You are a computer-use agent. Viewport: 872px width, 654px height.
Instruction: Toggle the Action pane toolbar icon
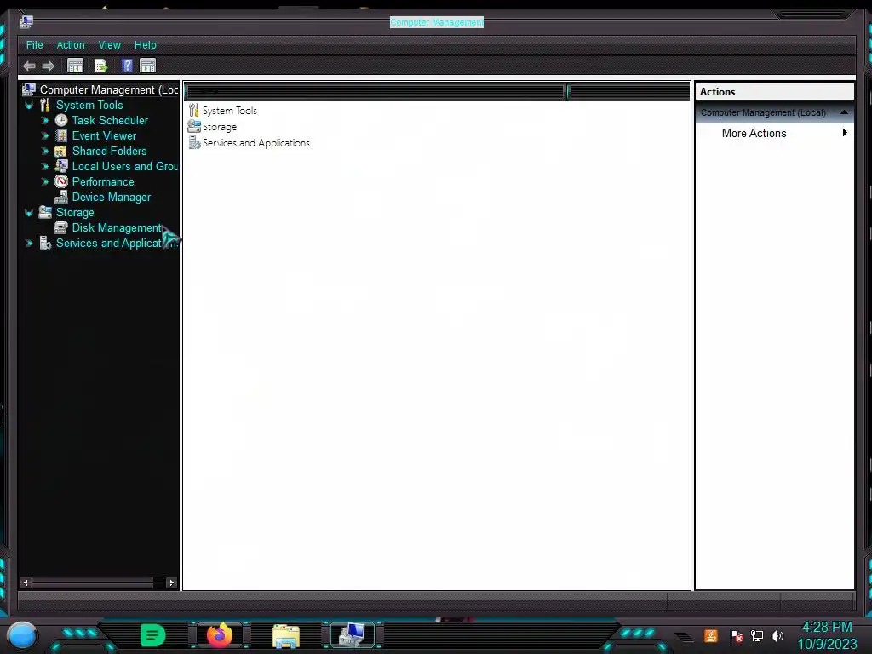pos(148,66)
